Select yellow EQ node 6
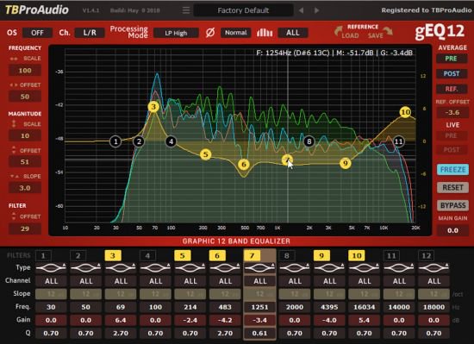 244,164
